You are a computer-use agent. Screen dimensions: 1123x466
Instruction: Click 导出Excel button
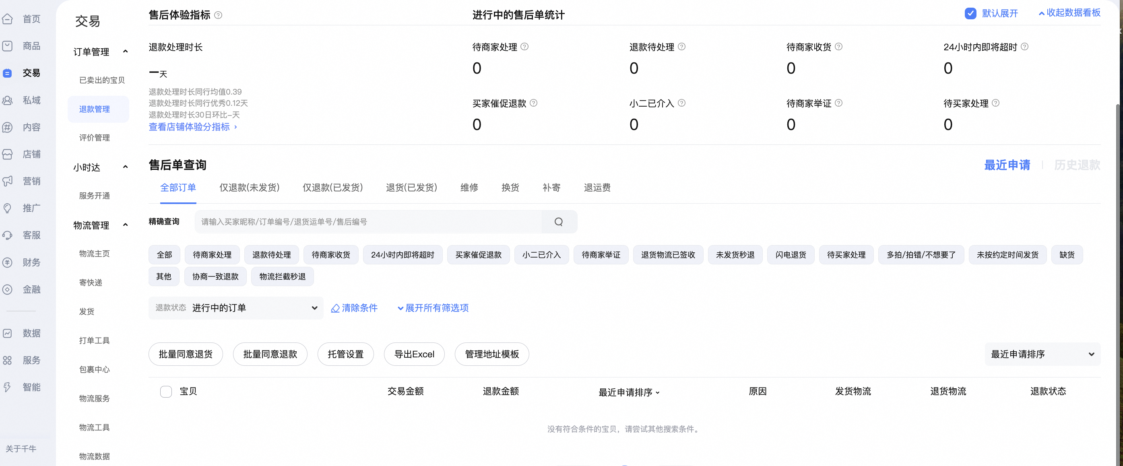click(x=414, y=354)
